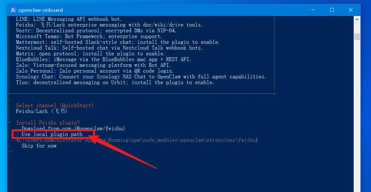This screenshot has width=371, height=192.
Task: Click the vertical scrollbar thumb
Action: (357, 36)
